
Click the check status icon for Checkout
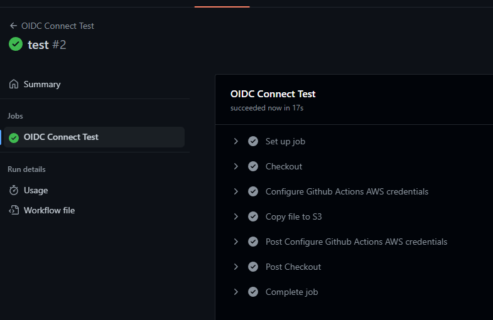tap(253, 166)
